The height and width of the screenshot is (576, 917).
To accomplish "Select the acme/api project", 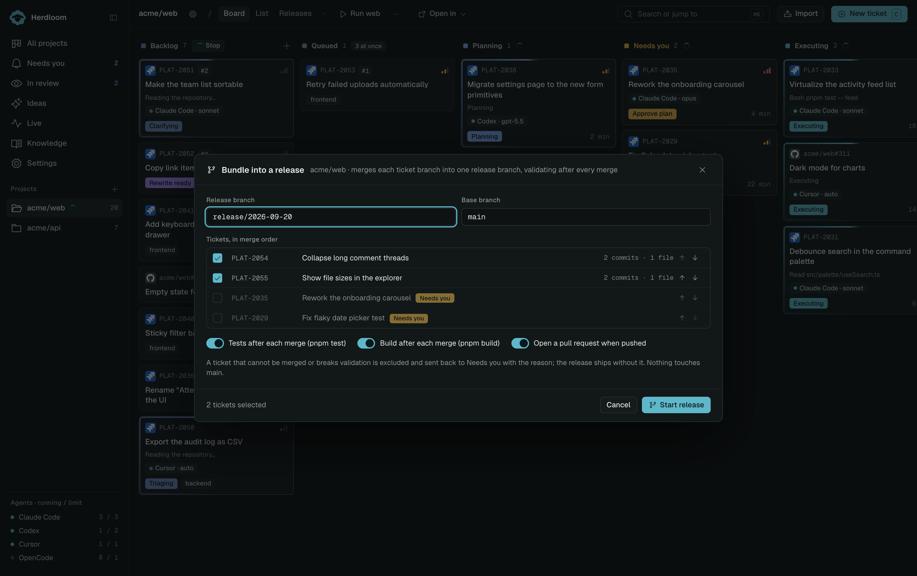I will pyautogui.click(x=64, y=228).
